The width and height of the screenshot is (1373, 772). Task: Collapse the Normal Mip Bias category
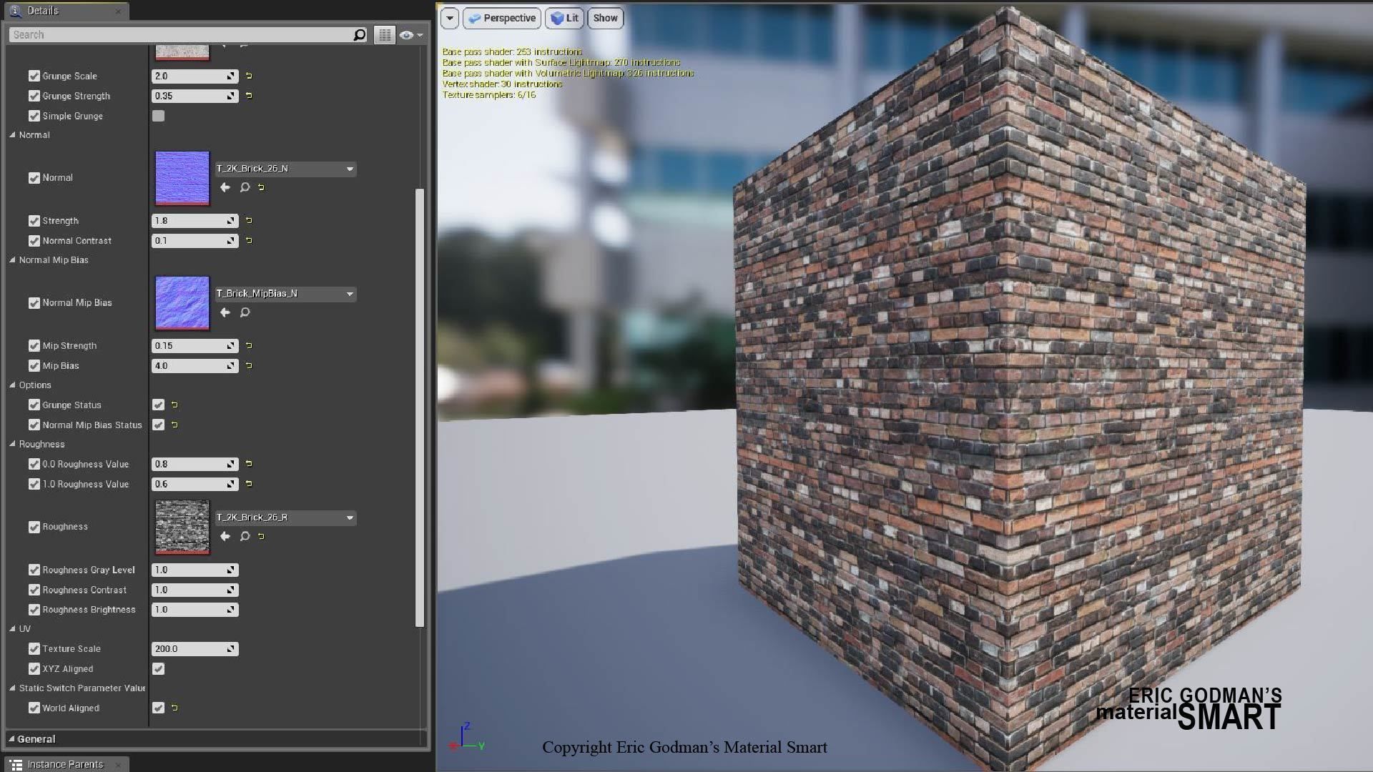(x=12, y=260)
